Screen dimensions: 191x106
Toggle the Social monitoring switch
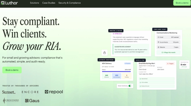tap(130, 86)
